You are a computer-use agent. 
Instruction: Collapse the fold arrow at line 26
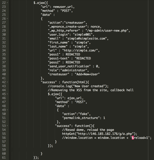(x=7, y=19)
